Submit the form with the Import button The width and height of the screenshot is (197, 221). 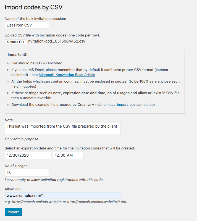coord(13,212)
